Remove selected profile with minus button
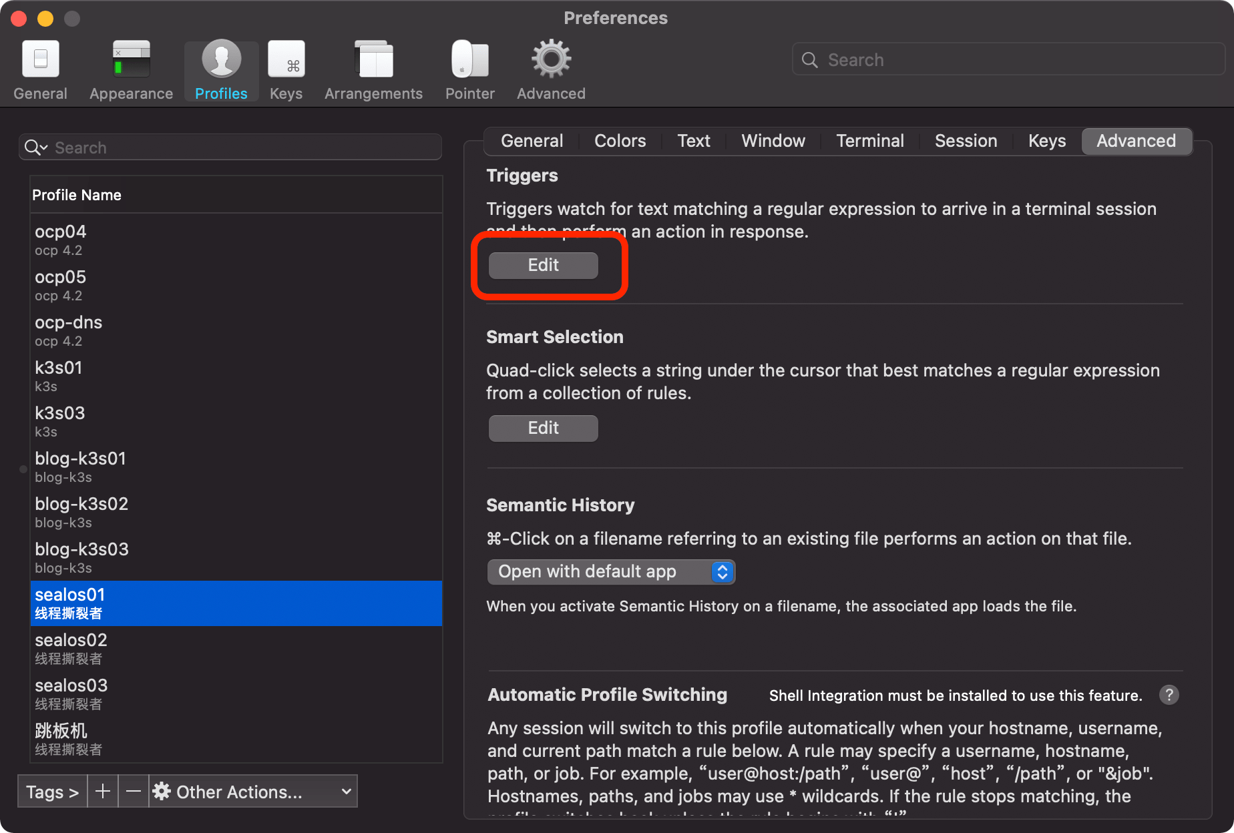The image size is (1234, 833). (x=134, y=792)
